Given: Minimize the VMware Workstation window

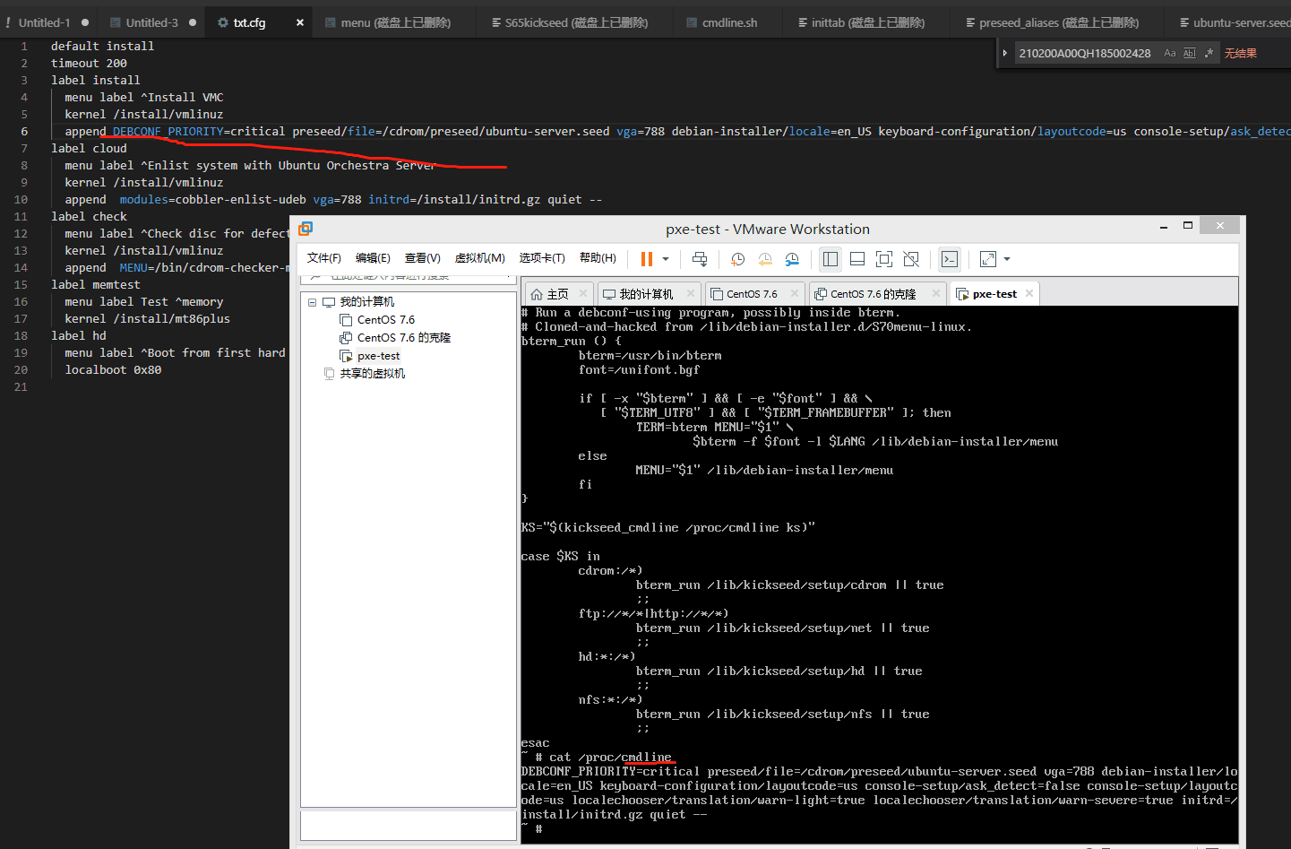Looking at the screenshot, I should point(1164,226).
